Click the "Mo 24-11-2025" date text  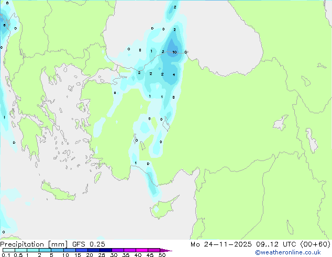pos(221,244)
